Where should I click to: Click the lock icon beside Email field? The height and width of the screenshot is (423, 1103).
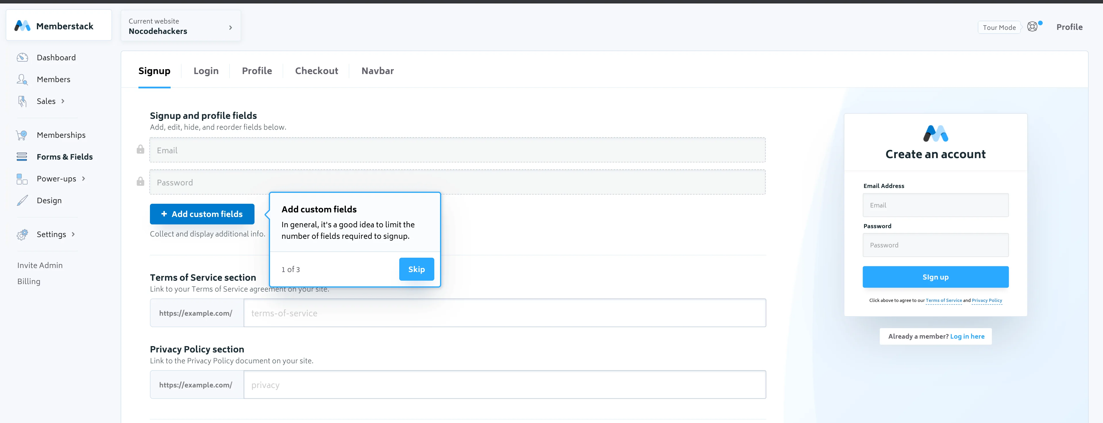pyautogui.click(x=140, y=150)
